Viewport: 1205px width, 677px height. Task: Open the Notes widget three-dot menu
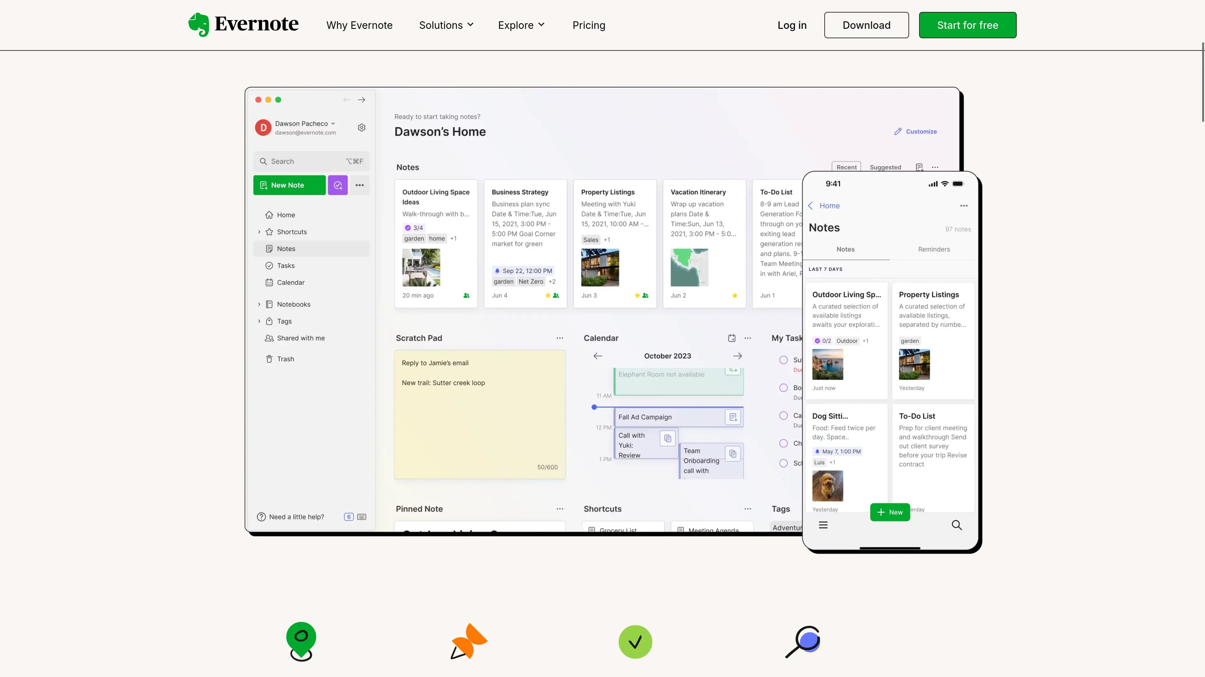pyautogui.click(x=935, y=167)
